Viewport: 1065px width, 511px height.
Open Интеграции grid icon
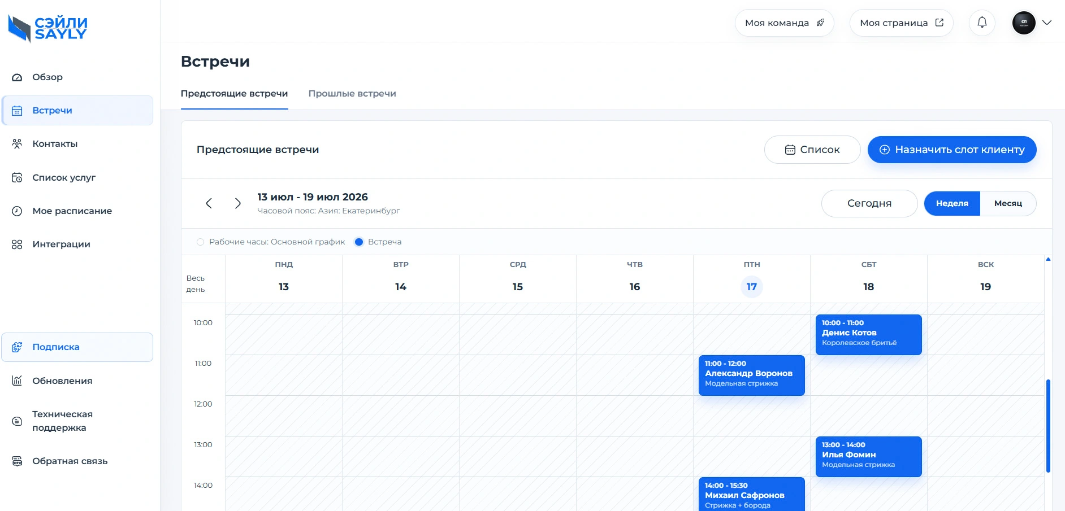pyautogui.click(x=17, y=244)
